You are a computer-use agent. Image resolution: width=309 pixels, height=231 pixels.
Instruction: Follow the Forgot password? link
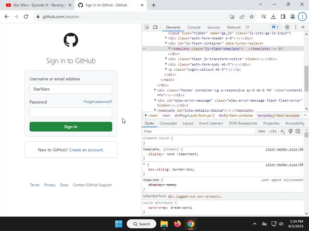pyautogui.click(x=98, y=102)
